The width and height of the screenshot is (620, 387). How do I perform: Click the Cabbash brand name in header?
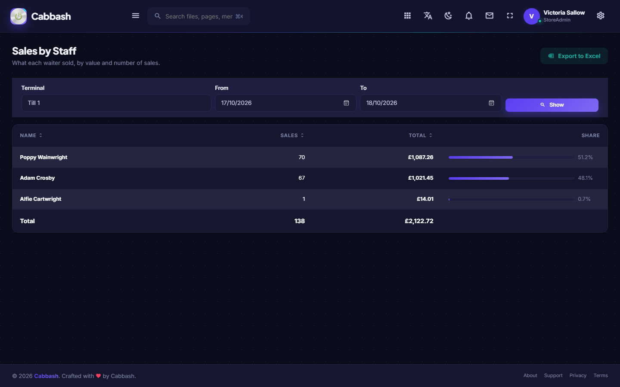click(x=51, y=16)
